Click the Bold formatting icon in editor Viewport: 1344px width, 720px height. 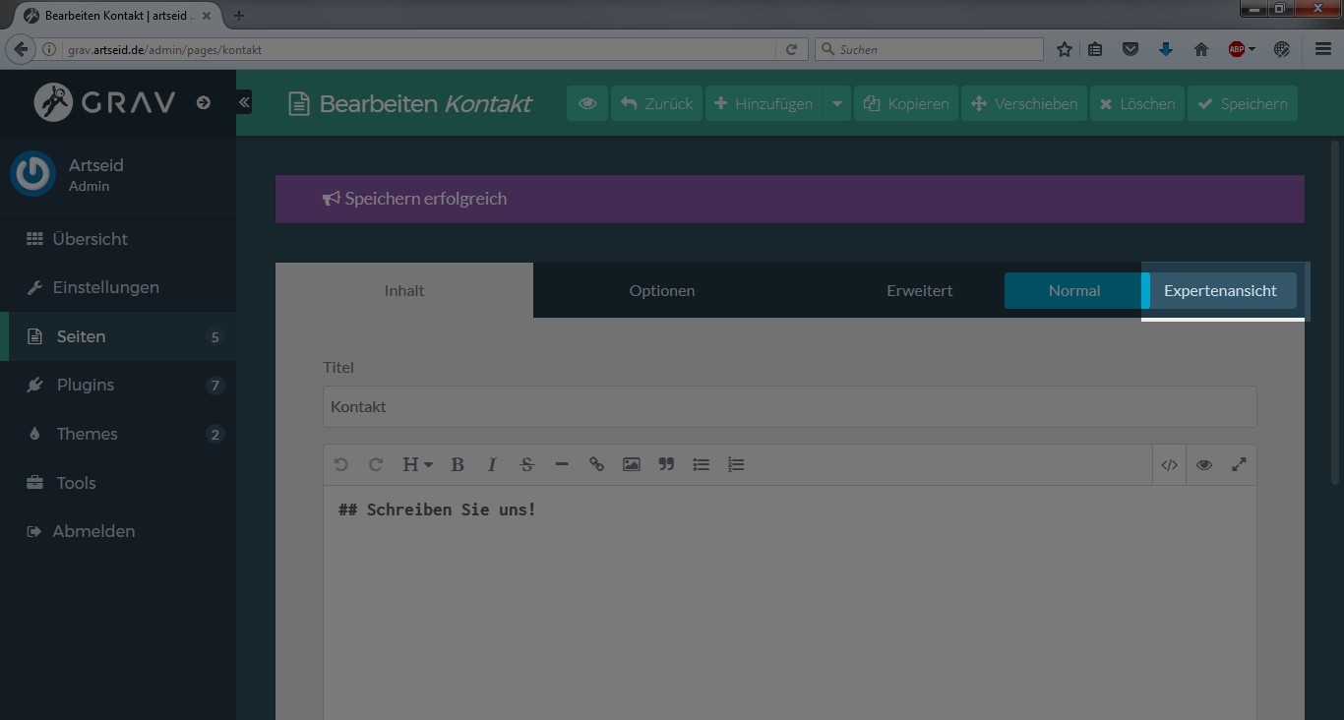tap(458, 465)
